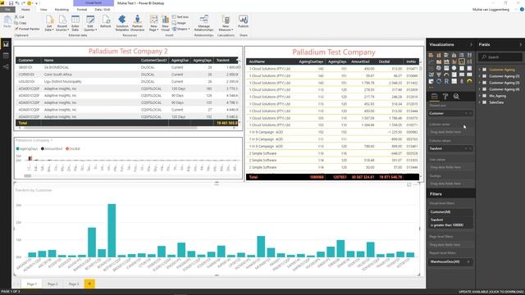Image resolution: width=525 pixels, height=295 pixels.
Task: Click the Cut command in Clipboard
Action: click(19, 16)
